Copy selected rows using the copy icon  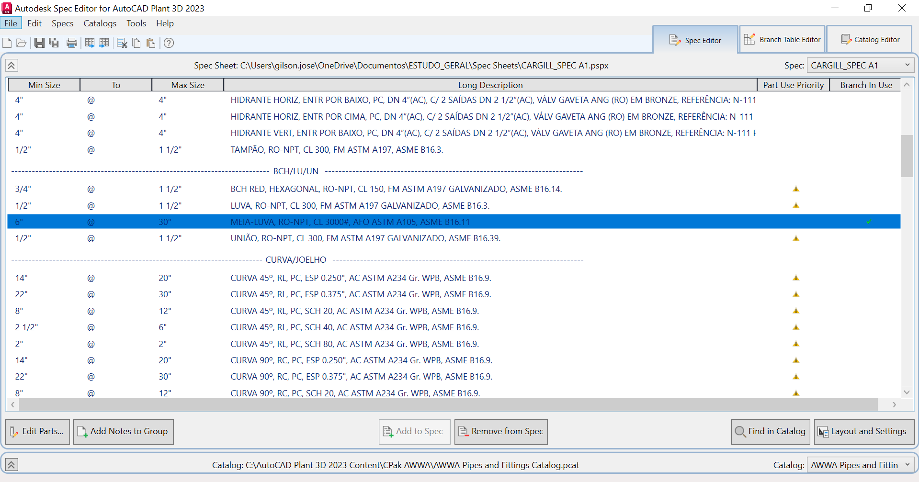[x=136, y=43]
